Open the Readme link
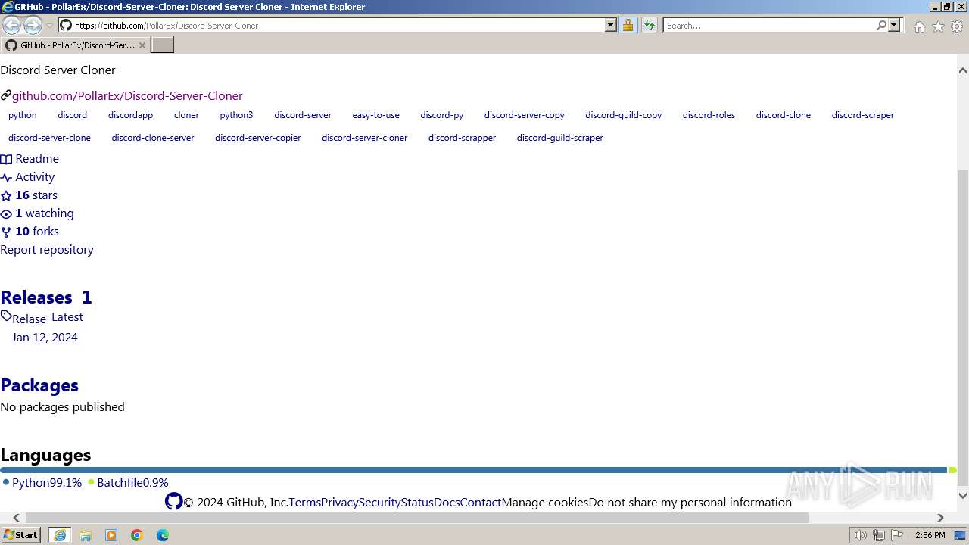The height and width of the screenshot is (545, 969). click(30, 159)
